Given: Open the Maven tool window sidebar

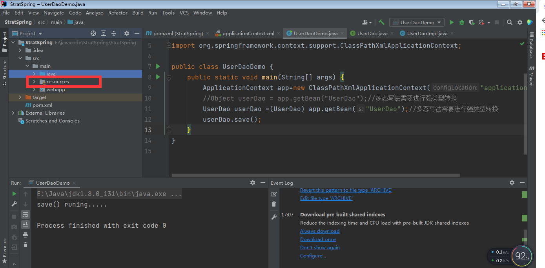Looking at the screenshot, I should coord(532,76).
